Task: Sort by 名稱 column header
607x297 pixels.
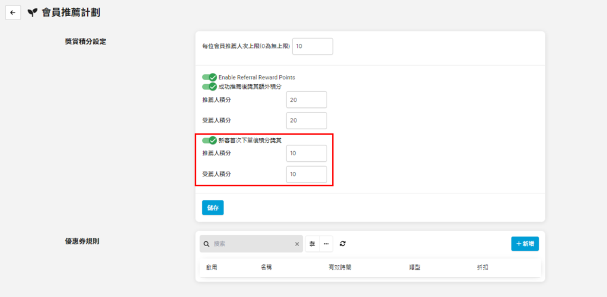Action: pyautogui.click(x=266, y=268)
